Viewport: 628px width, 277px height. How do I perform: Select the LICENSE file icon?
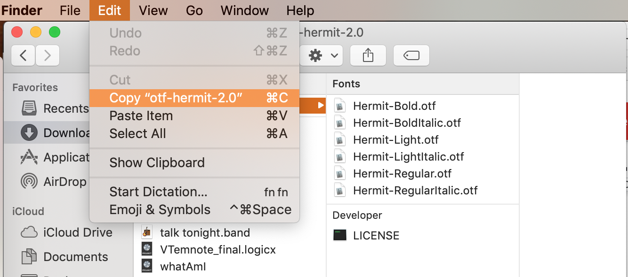(339, 235)
